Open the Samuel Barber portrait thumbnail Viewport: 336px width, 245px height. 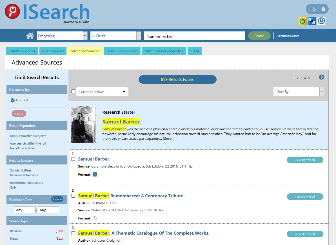click(83, 125)
